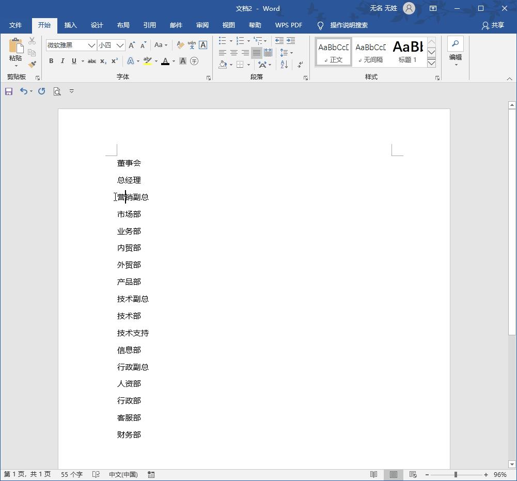The height and width of the screenshot is (481, 517).
Task: Switch to the 插入 ribbon tab
Action: click(x=70, y=25)
